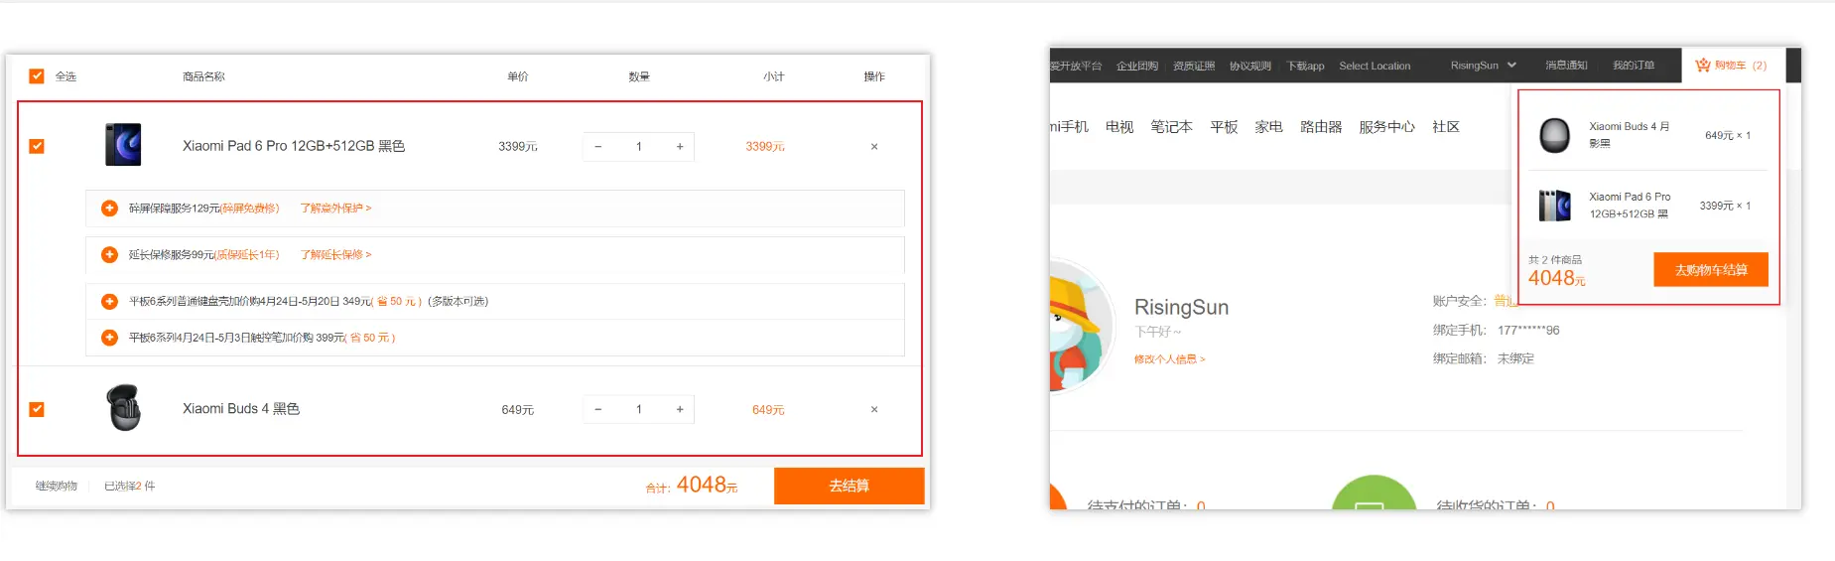The height and width of the screenshot is (561, 1835).
Task: Remove Xiaomi Pad 6 Pro from cart
Action: (x=873, y=147)
